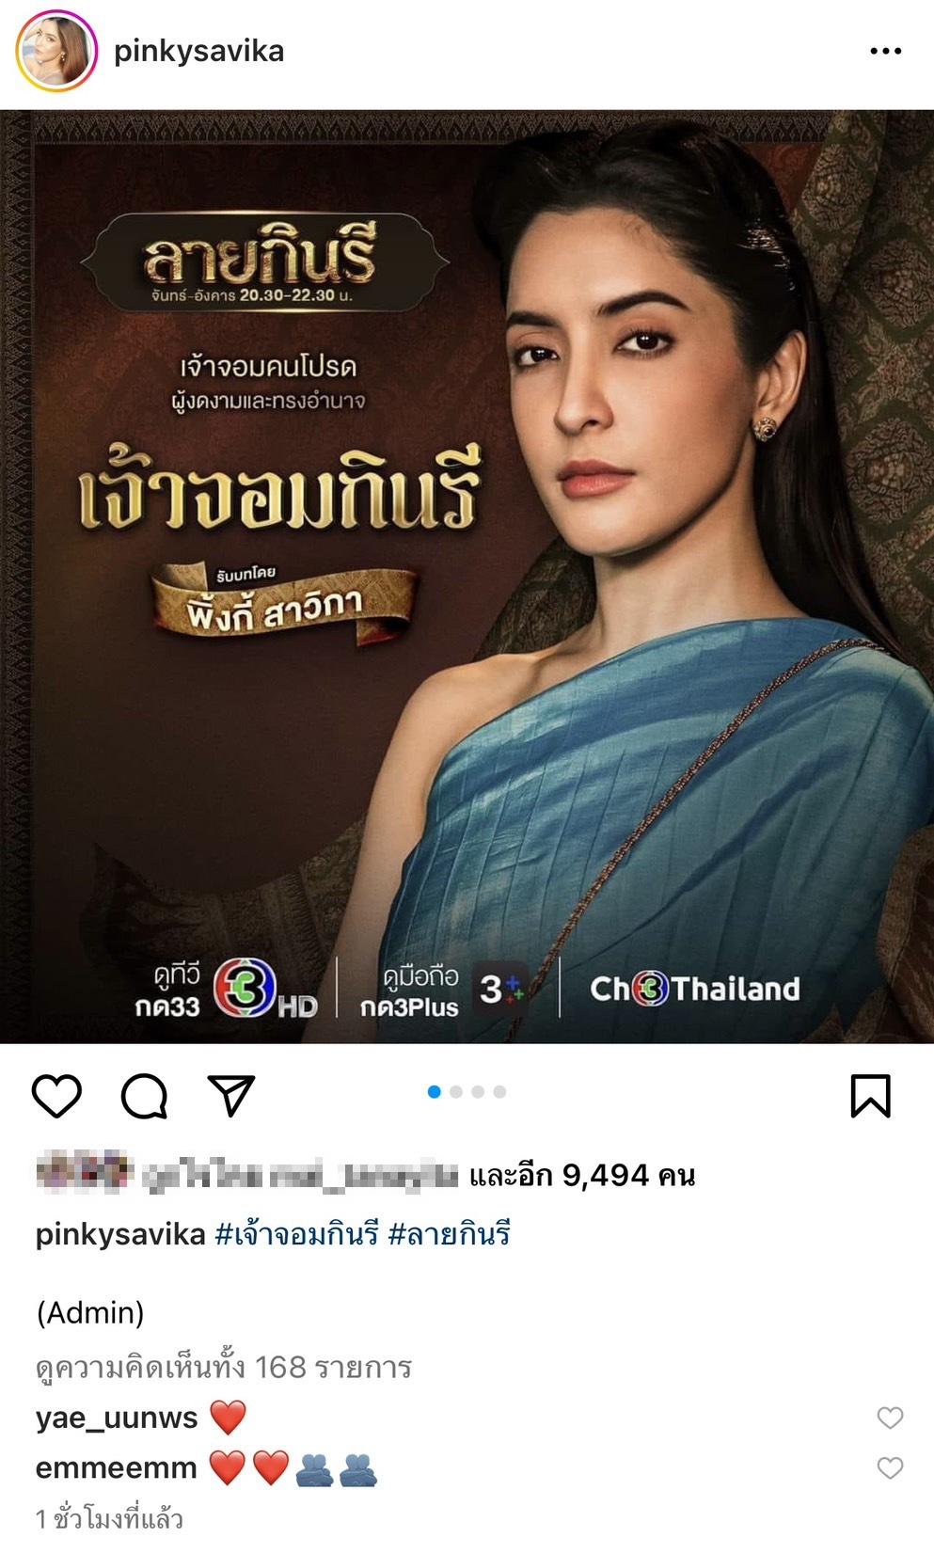Viewport: 934px width, 1553px height.
Task: Open comments via speech bubble icon
Action: tap(144, 1096)
